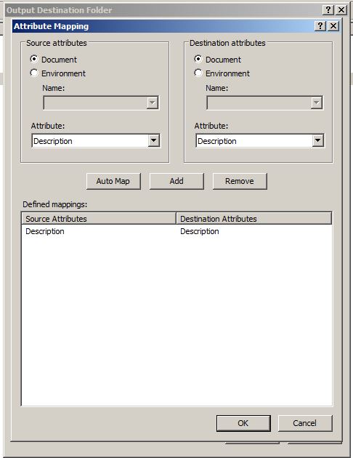Select the Description mapping row

click(x=176, y=231)
